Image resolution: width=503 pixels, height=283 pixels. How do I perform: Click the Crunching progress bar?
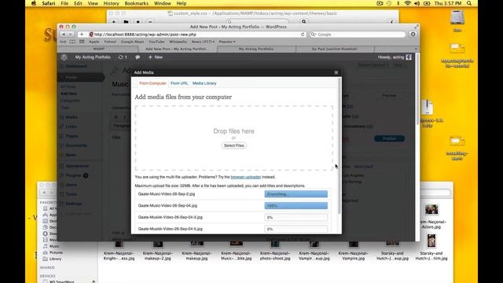[x=296, y=194]
